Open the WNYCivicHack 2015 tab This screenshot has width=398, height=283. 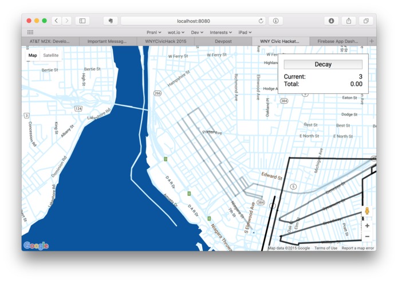coord(165,41)
